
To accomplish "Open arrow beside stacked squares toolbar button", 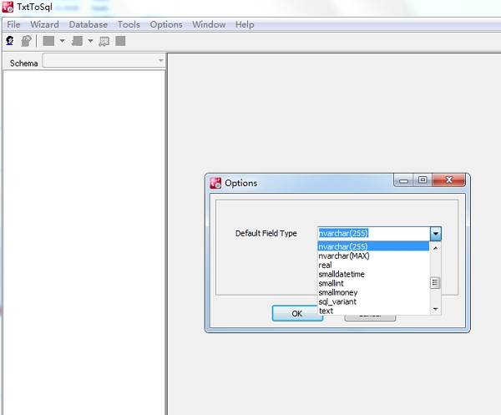I will tap(90, 41).
